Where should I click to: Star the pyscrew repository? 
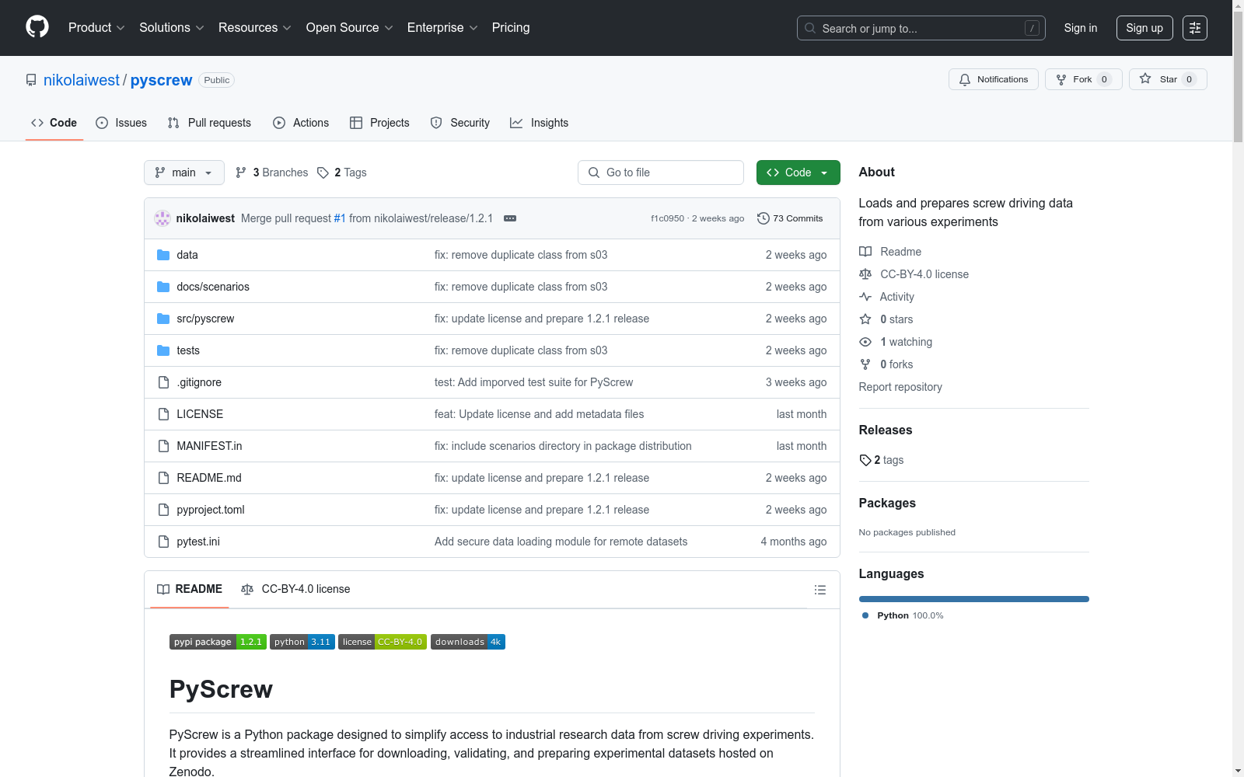click(1168, 79)
